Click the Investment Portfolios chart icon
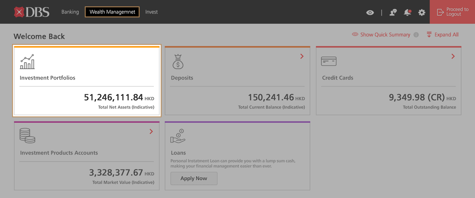 pyautogui.click(x=27, y=62)
